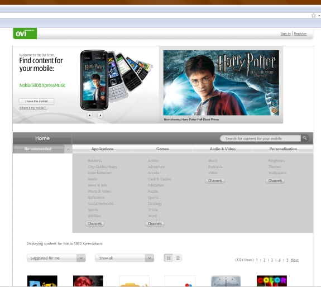
Task: Open News & Info category
Action: click(98, 185)
